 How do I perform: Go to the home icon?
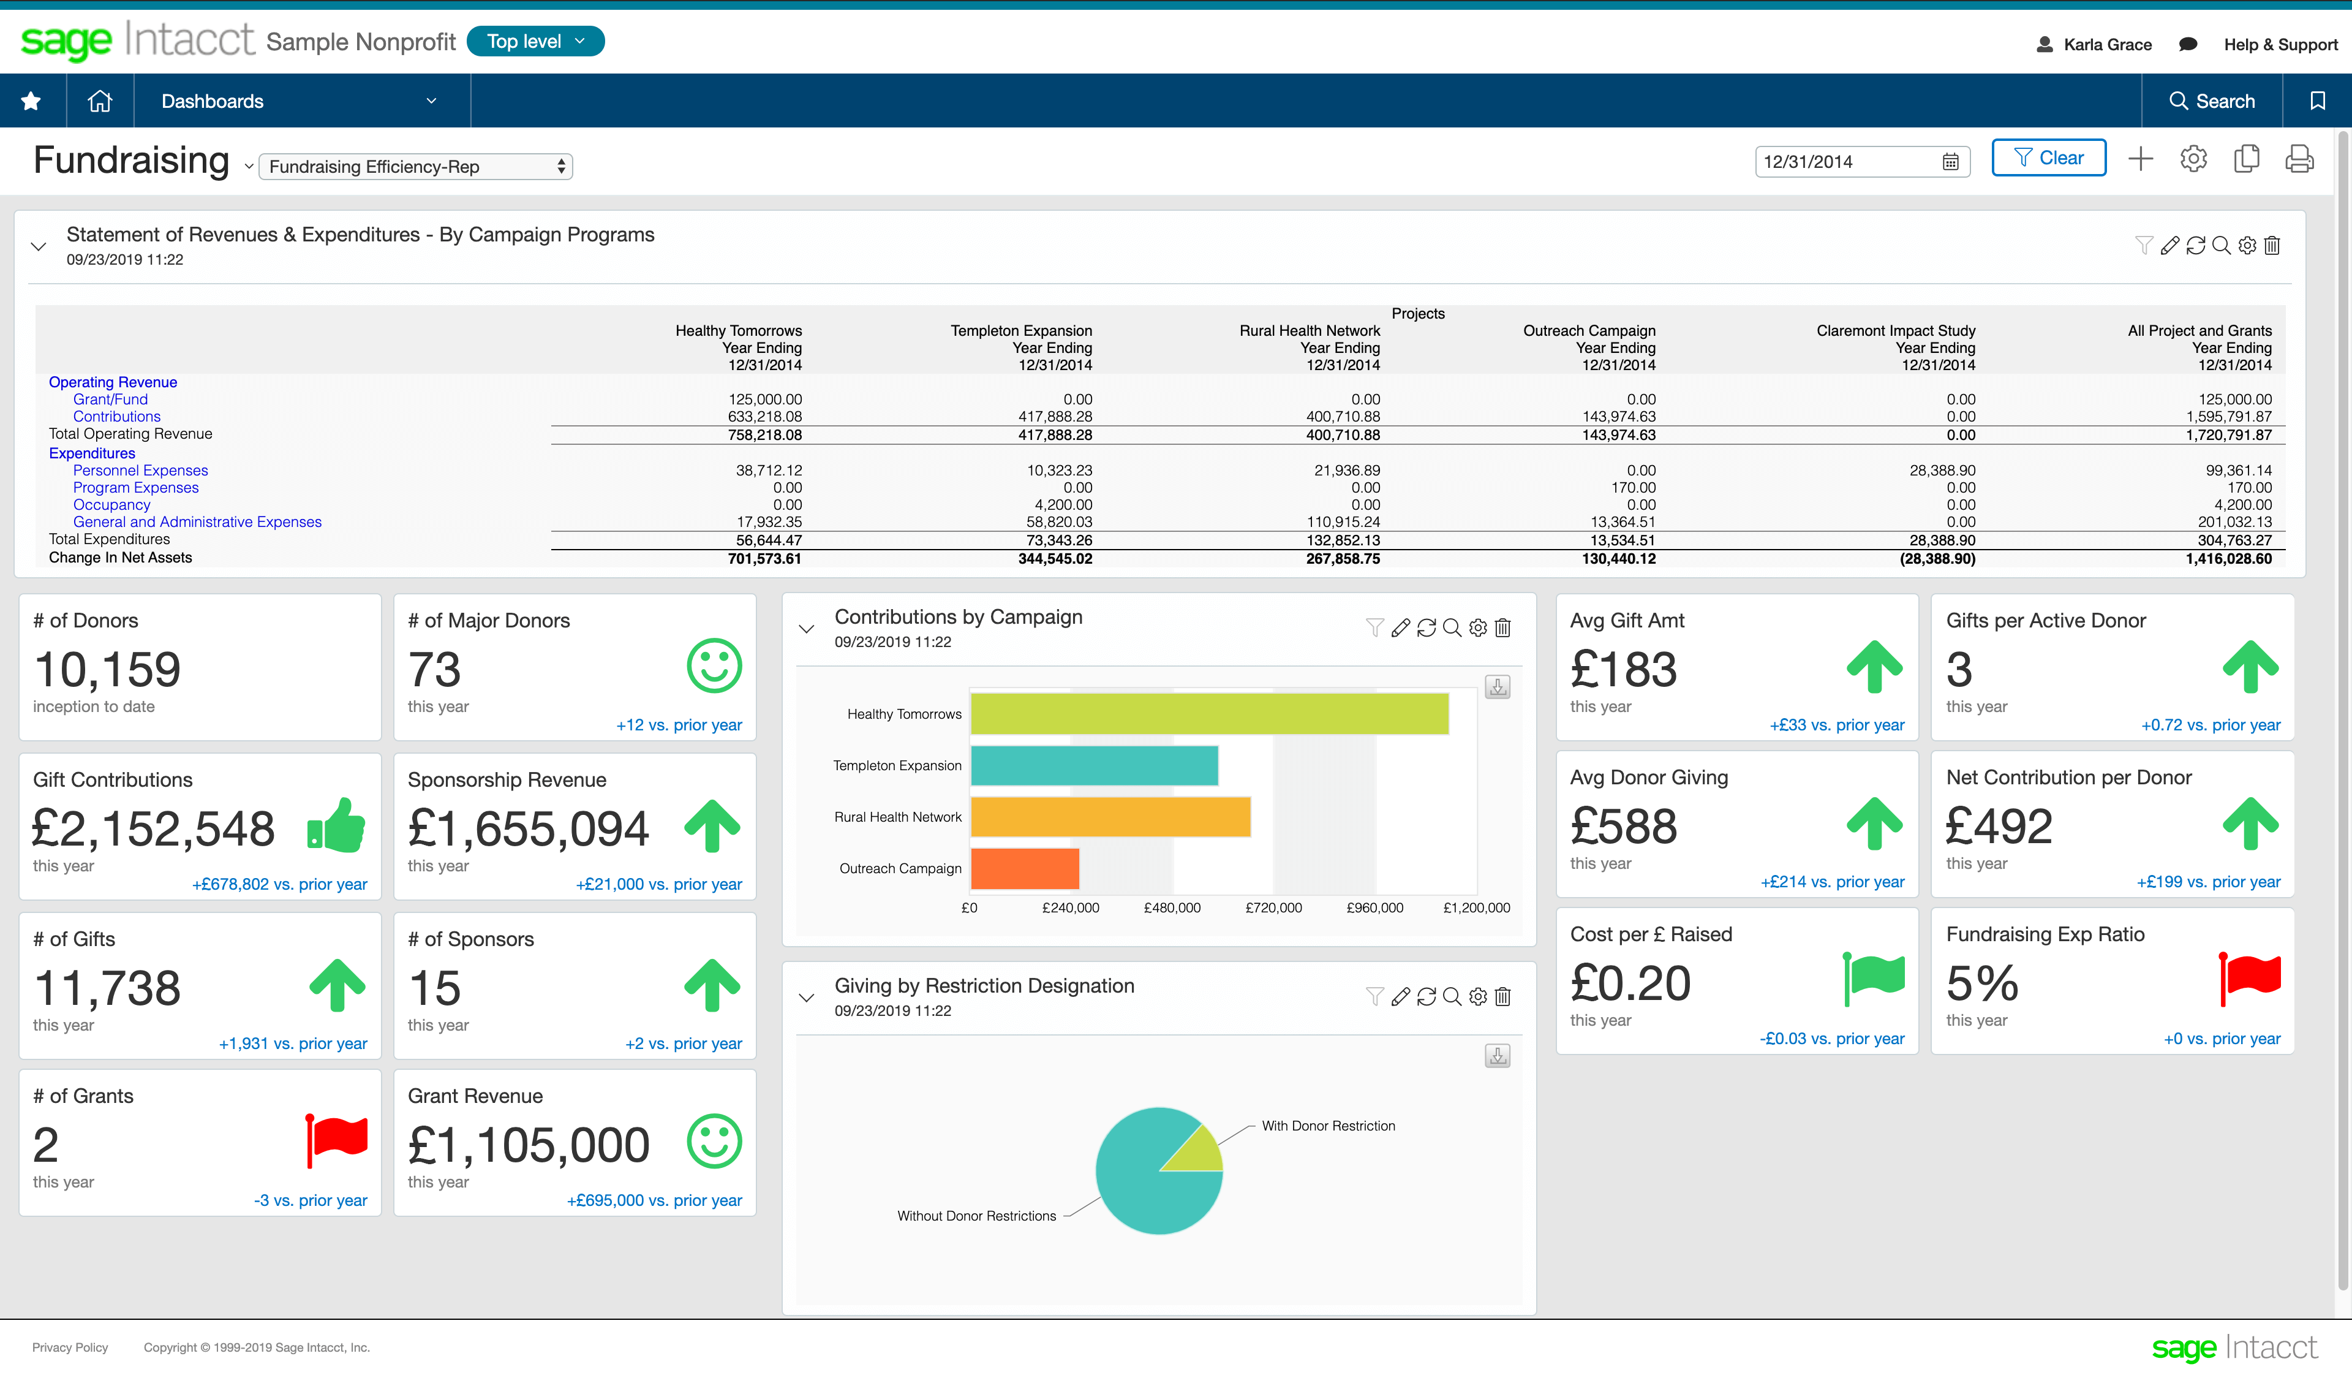click(x=100, y=101)
